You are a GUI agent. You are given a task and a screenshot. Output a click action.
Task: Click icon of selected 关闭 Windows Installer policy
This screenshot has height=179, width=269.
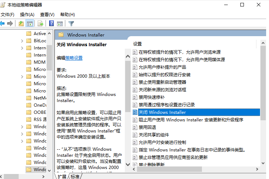135,112
